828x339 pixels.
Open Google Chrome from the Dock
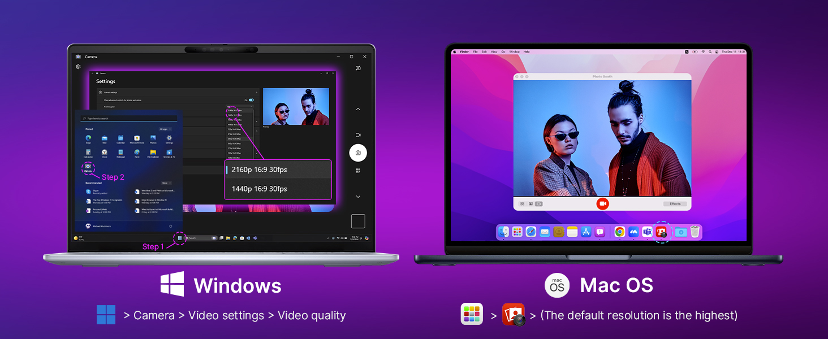[620, 233]
